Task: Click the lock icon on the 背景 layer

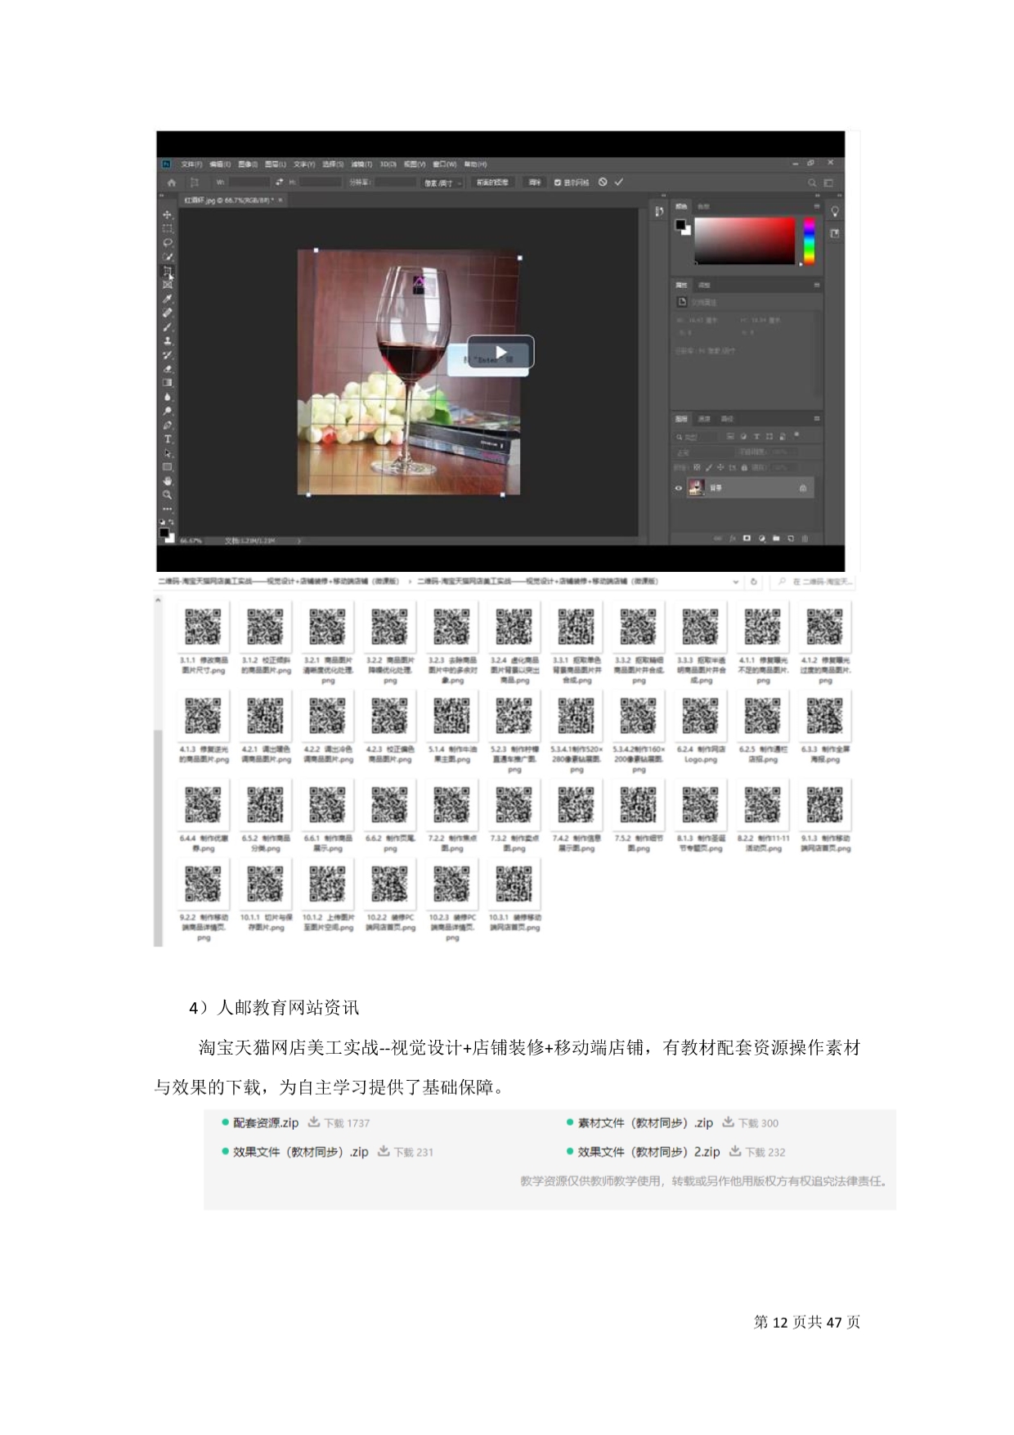Action: tap(802, 488)
